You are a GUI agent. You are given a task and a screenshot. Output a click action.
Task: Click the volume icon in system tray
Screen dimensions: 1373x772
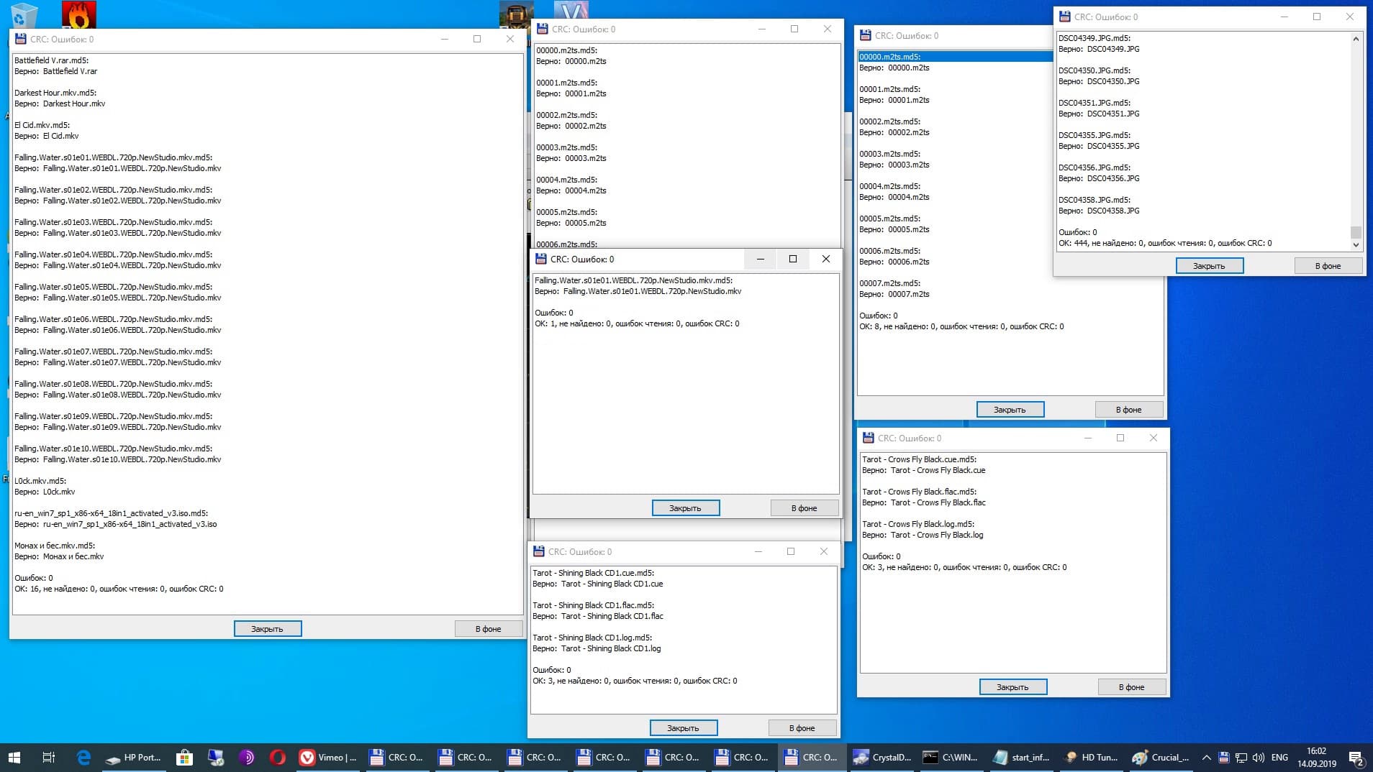click(1259, 757)
